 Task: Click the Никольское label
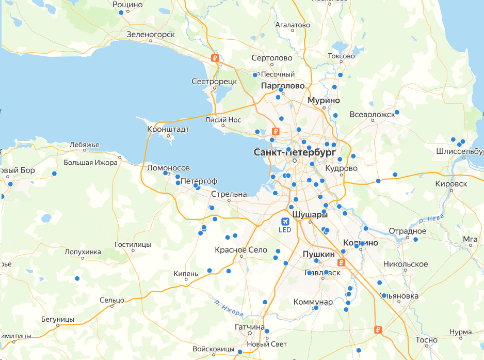(x=406, y=264)
